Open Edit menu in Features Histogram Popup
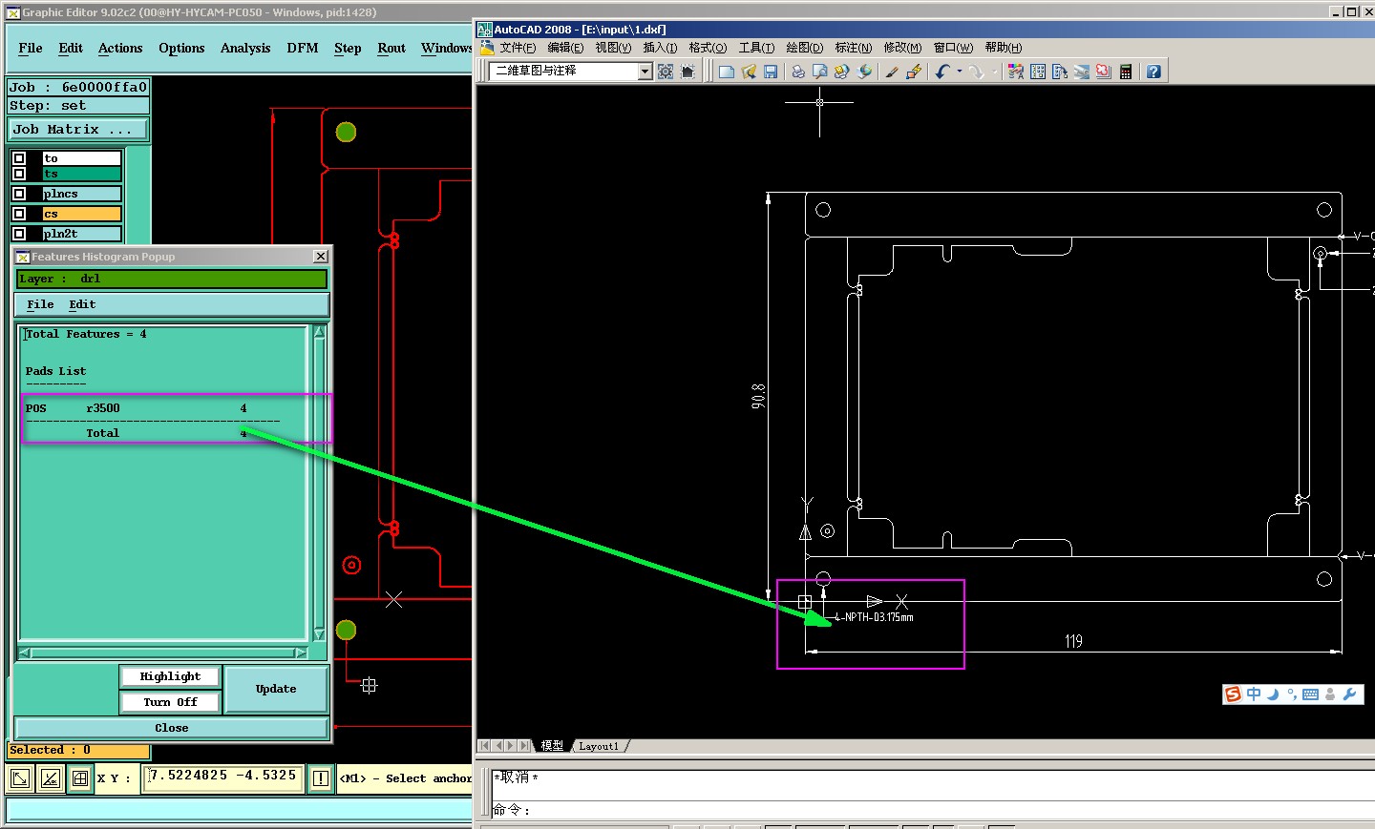1375x829 pixels. click(82, 304)
